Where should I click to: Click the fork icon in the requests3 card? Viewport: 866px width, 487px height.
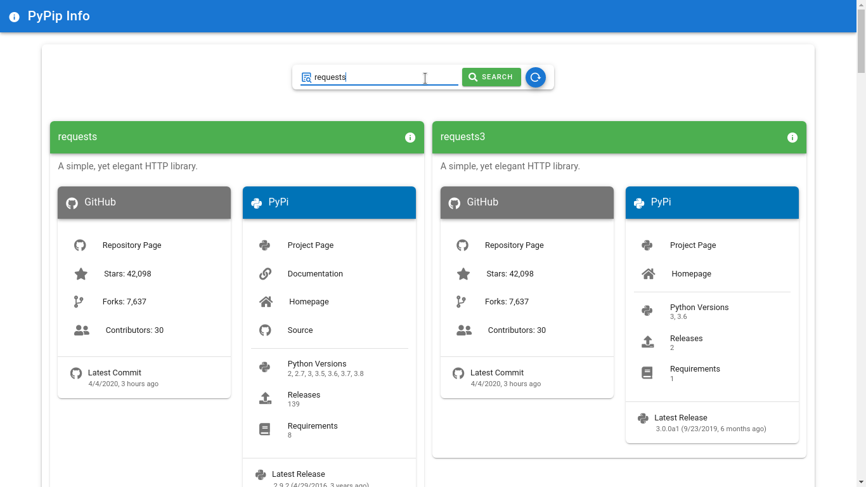461,302
